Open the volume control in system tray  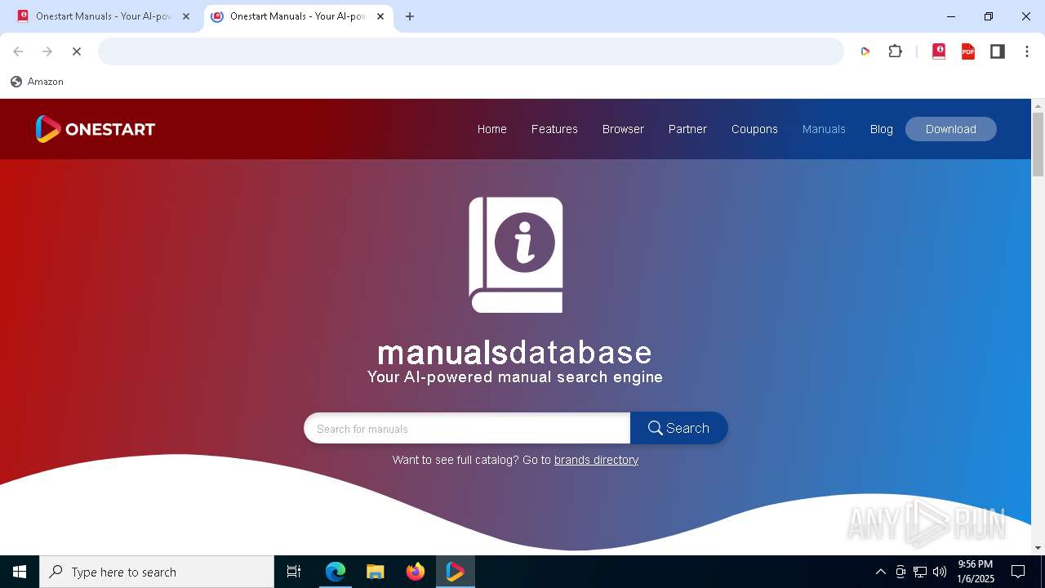(x=940, y=572)
